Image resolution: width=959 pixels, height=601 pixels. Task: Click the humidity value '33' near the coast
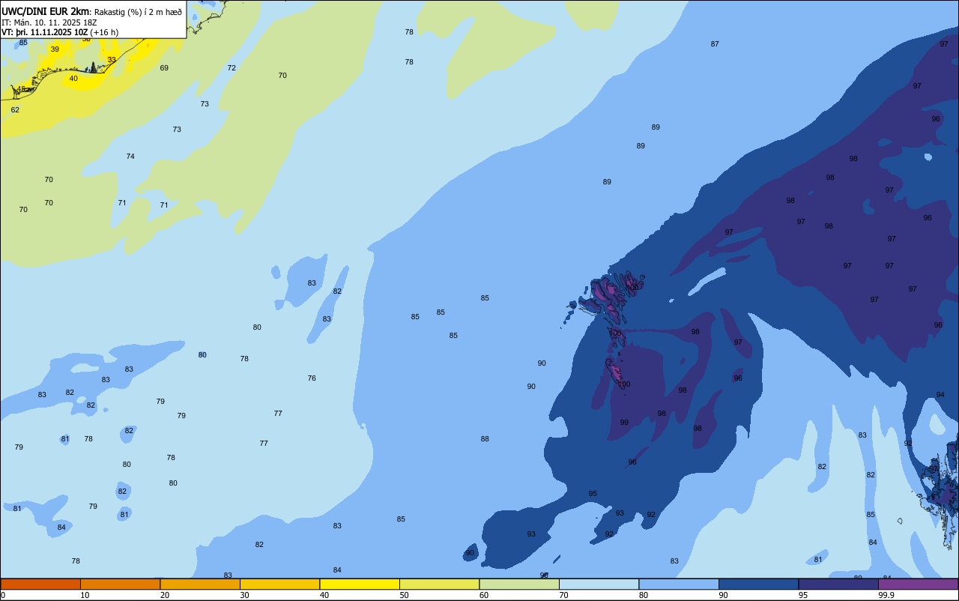click(112, 60)
